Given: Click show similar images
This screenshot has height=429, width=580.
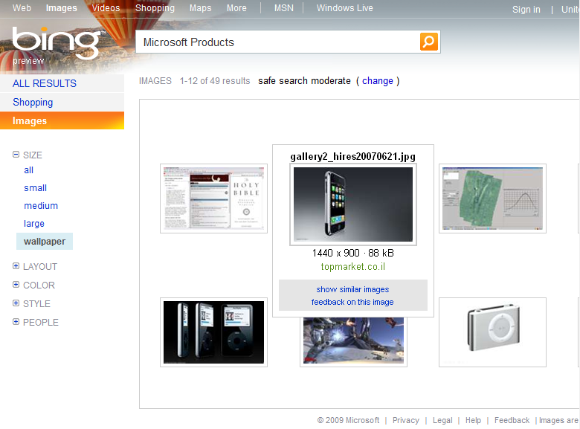Looking at the screenshot, I should [x=352, y=289].
